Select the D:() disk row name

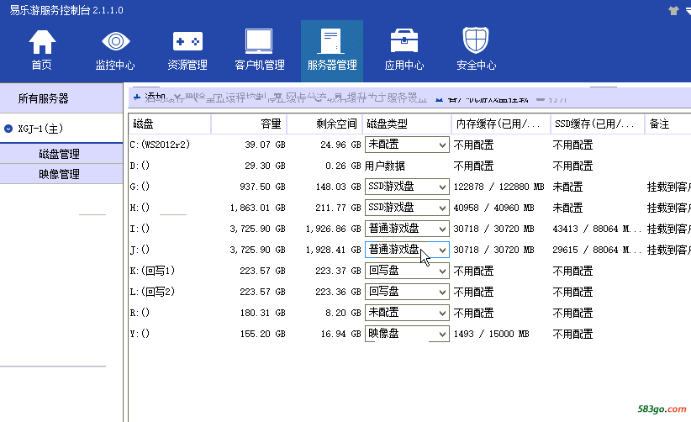[x=140, y=166]
